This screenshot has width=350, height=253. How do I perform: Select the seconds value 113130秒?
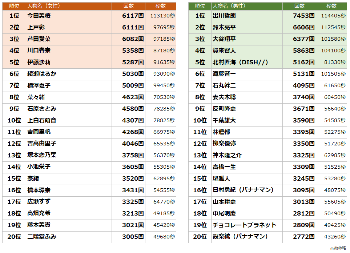162,16
